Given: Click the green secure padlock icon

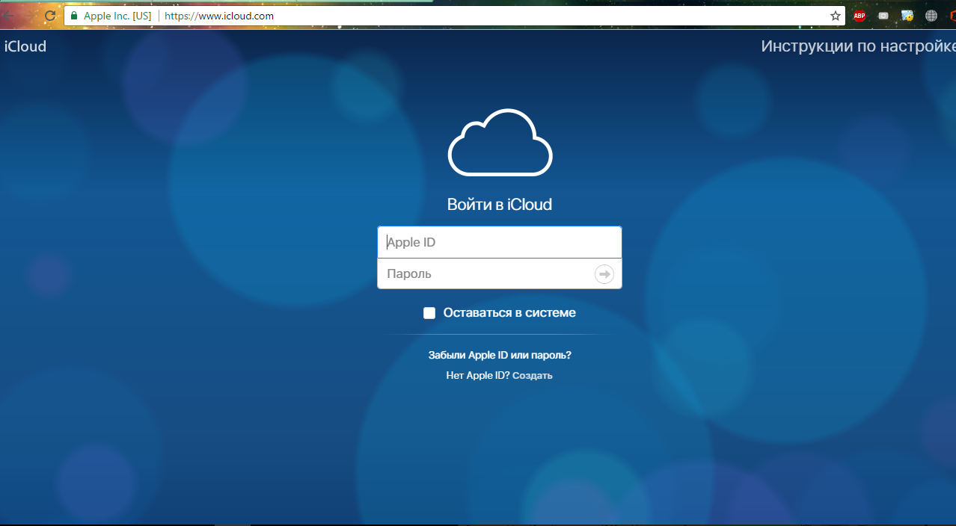Looking at the screenshot, I should pyautogui.click(x=74, y=16).
